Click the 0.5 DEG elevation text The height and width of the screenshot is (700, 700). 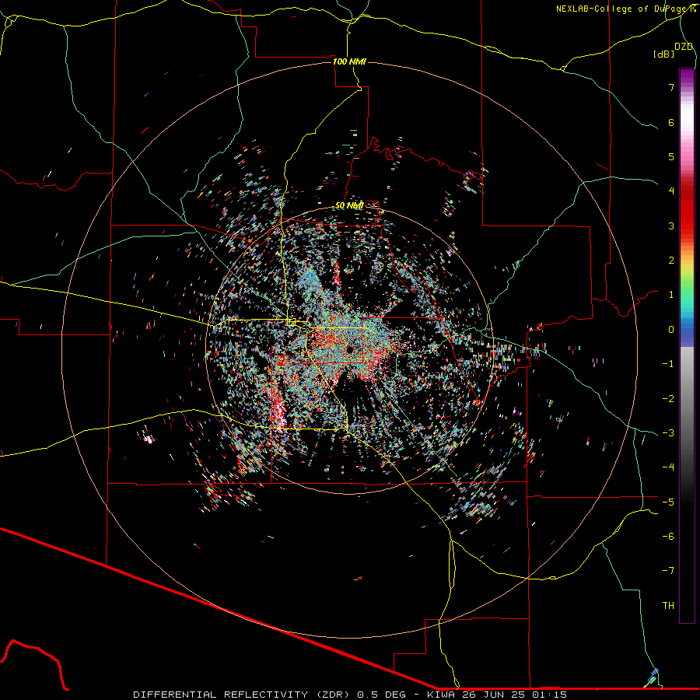[382, 695]
